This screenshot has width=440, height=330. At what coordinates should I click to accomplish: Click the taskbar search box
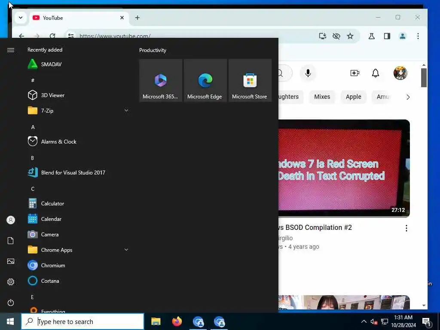(82, 321)
